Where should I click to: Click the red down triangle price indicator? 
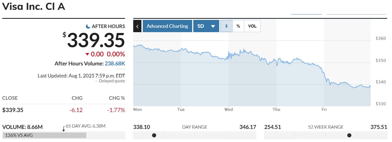[x=87, y=54]
